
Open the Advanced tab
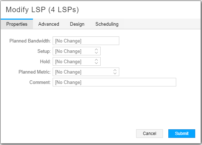pyautogui.click(x=49, y=24)
